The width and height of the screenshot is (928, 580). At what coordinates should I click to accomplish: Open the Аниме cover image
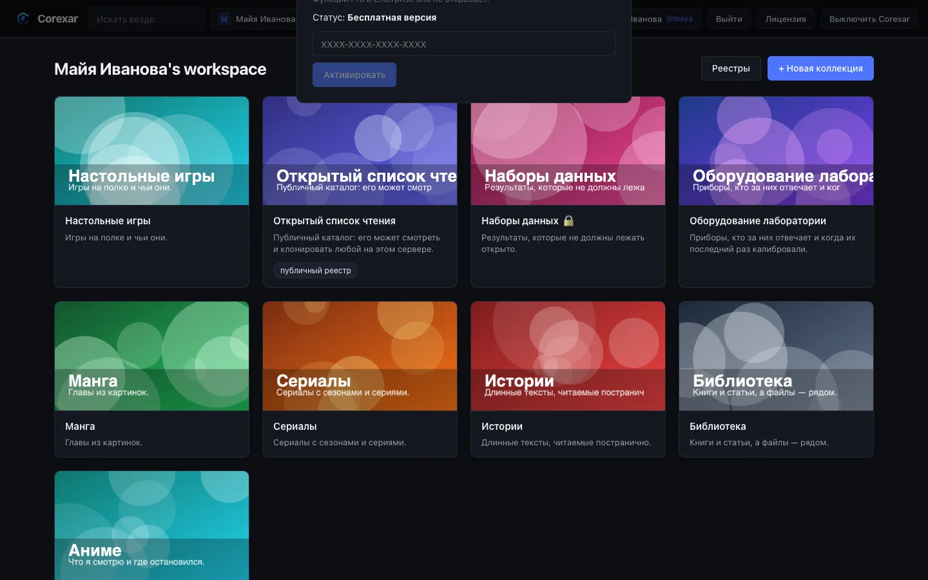click(x=152, y=525)
